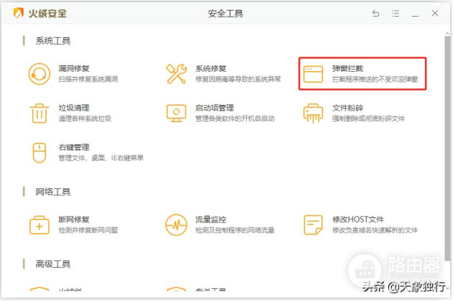Click description 管理各类软件的开机自启动
454x301 pixels.
[235, 119]
